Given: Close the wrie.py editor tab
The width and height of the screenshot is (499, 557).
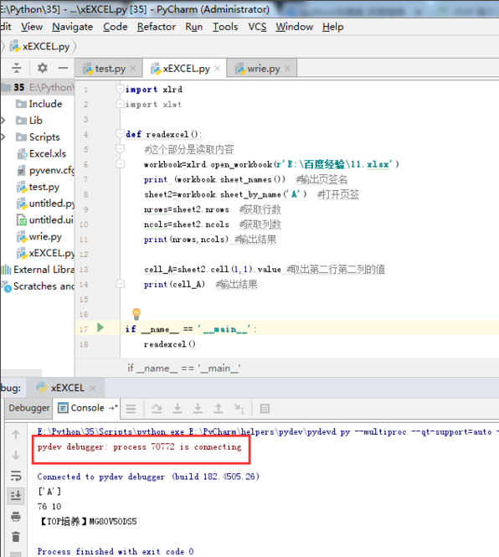Looking at the screenshot, I should 287,68.
